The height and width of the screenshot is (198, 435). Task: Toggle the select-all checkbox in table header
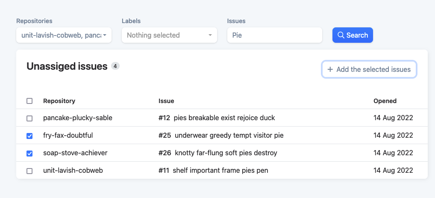[x=29, y=101]
